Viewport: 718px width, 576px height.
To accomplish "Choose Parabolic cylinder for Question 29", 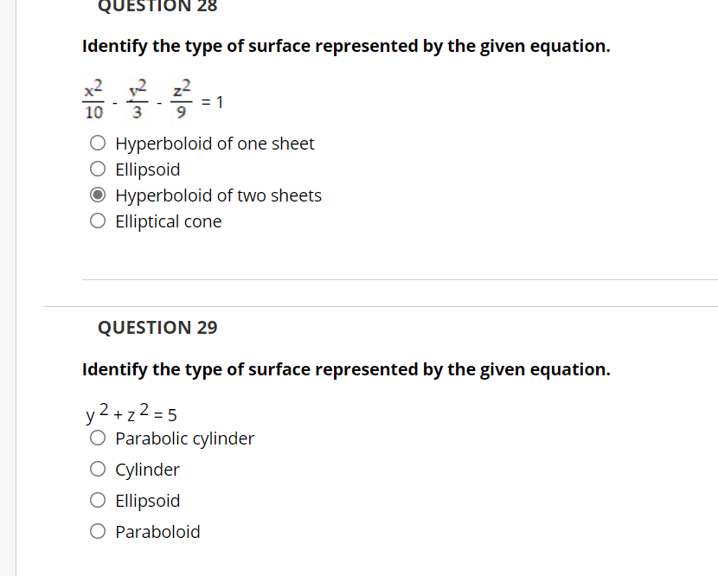I will coord(98,437).
